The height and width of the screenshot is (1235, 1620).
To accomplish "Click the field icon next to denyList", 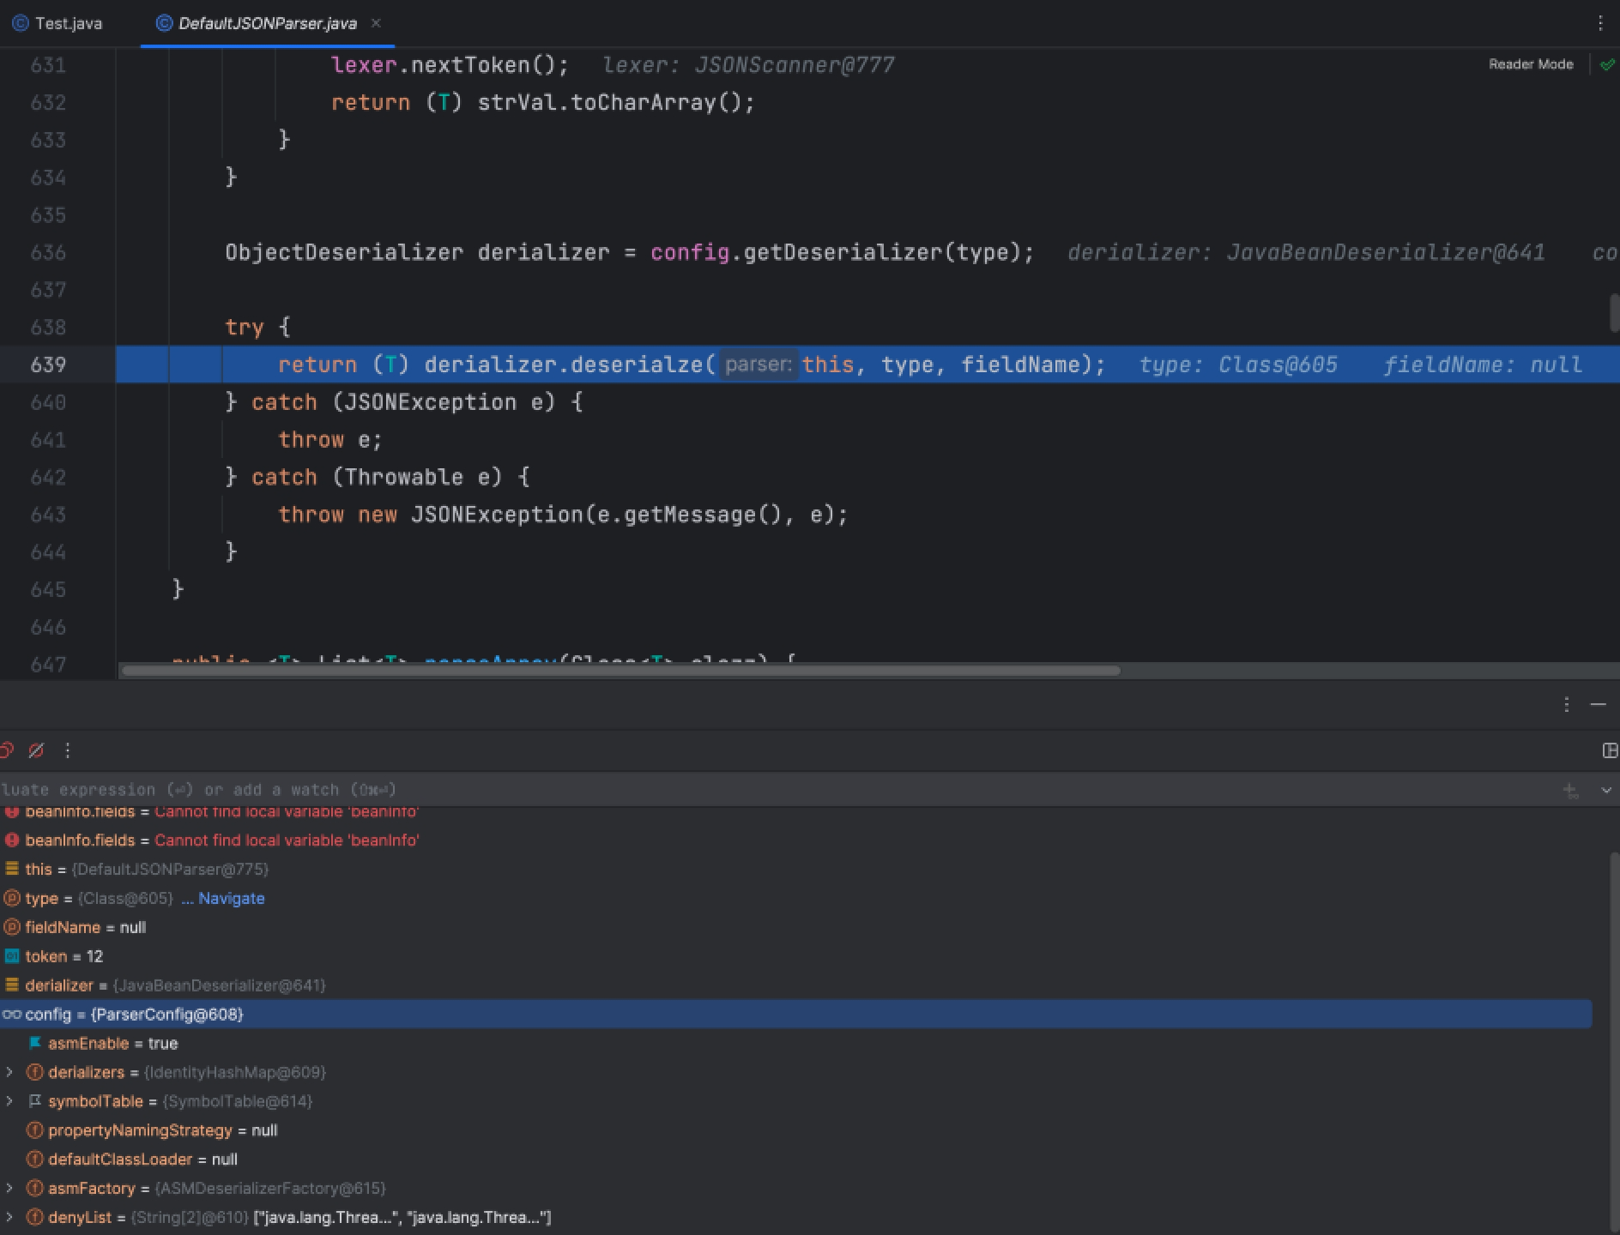I will coord(35,1217).
